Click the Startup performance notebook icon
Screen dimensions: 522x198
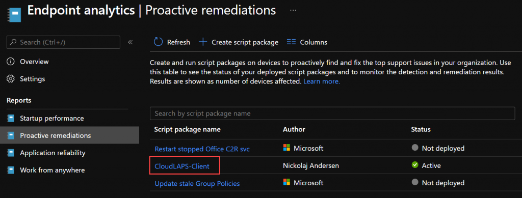pyautogui.click(x=11, y=118)
